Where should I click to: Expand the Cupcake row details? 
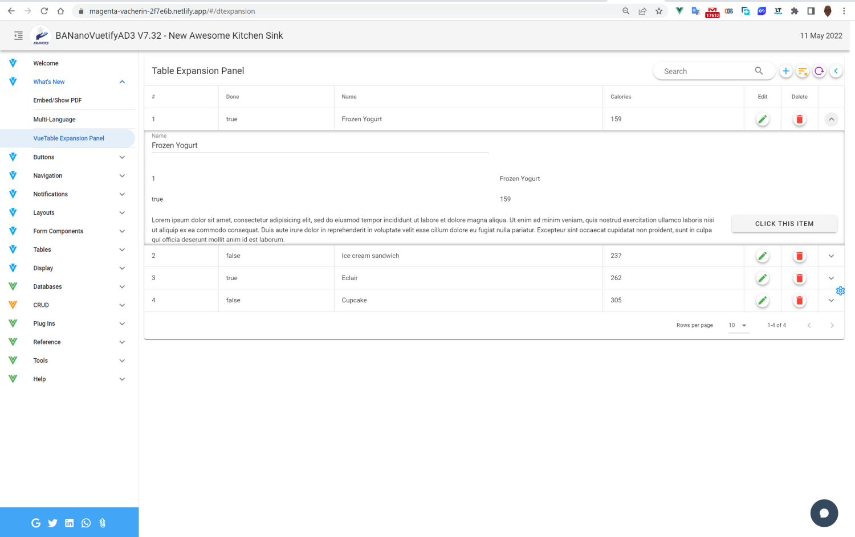(x=831, y=300)
